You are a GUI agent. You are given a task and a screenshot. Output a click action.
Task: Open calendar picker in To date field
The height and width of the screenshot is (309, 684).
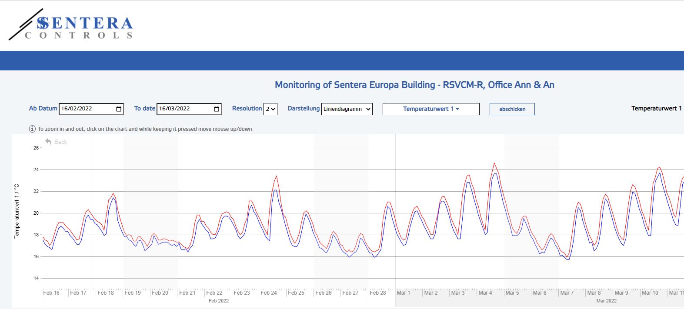(x=217, y=109)
